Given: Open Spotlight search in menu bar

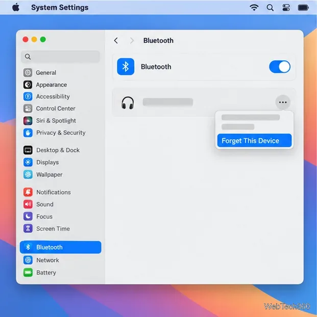Looking at the screenshot, I should click(270, 8).
